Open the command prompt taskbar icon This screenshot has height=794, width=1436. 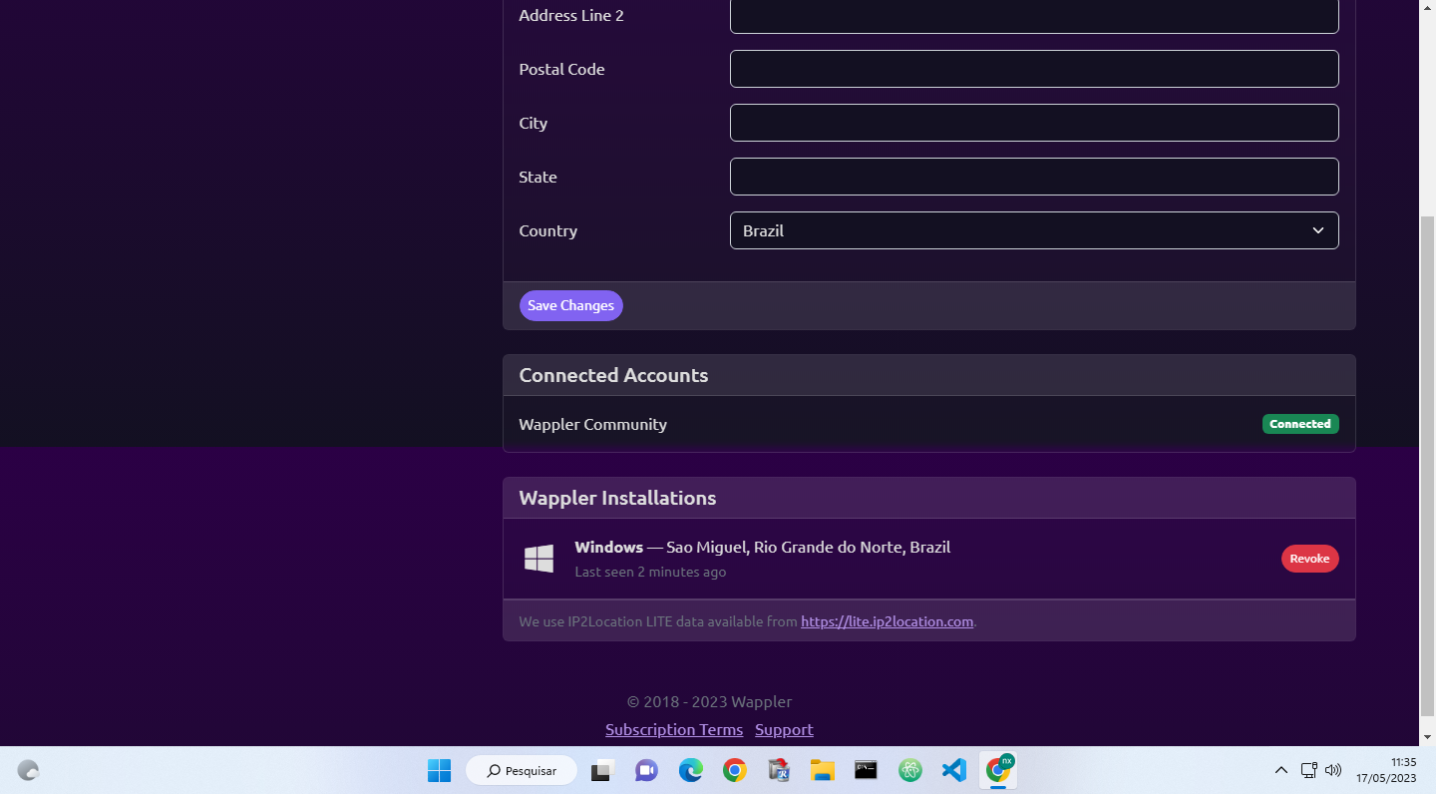pyautogui.click(x=866, y=769)
